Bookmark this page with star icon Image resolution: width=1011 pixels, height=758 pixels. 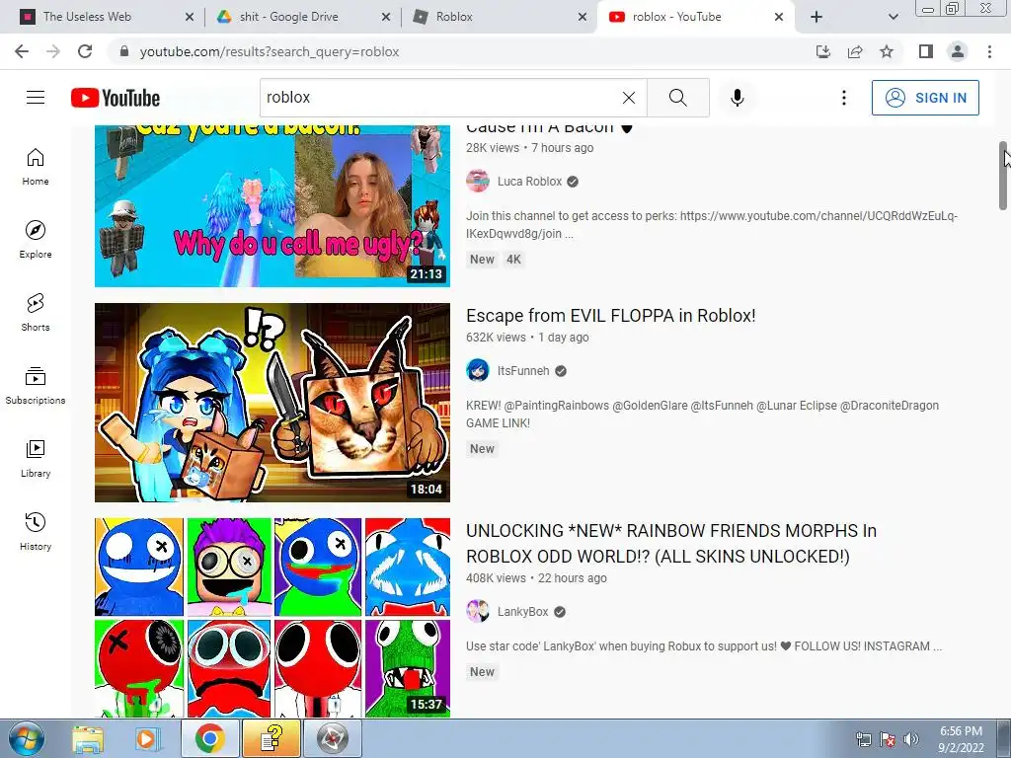click(x=887, y=51)
